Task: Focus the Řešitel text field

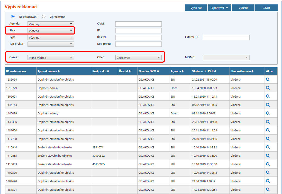Action: pyautogui.click(x=138, y=37)
